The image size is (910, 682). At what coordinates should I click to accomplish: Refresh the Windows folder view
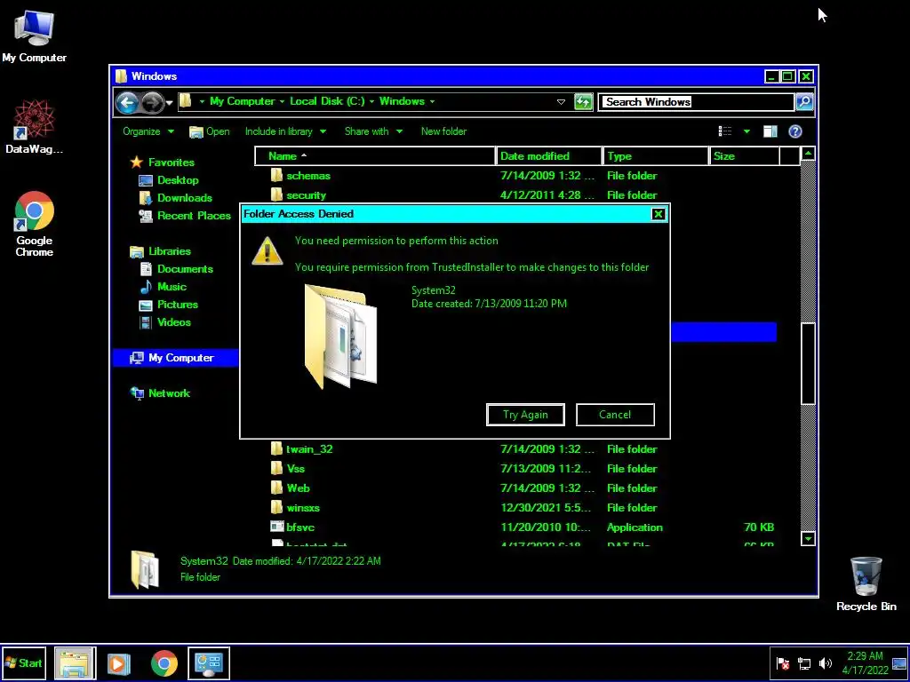click(583, 102)
